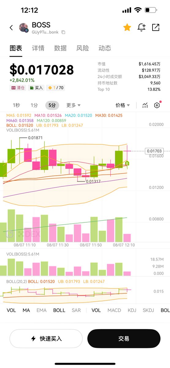Tap the share icon at top right
The width and height of the screenshot is (170, 368).
(156, 27)
